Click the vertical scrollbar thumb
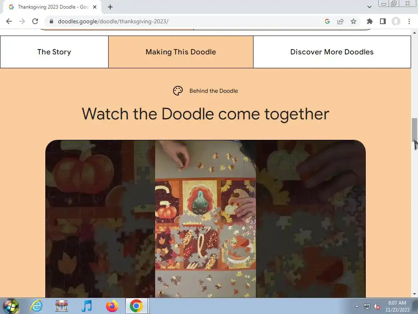Screen dimensions: 418x314 click(x=414, y=130)
